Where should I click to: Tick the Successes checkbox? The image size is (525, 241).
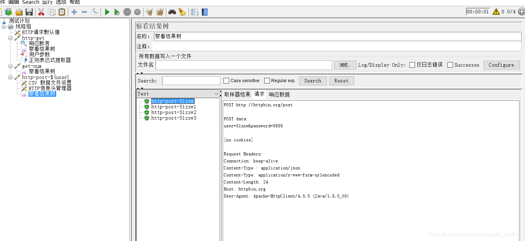(450, 65)
